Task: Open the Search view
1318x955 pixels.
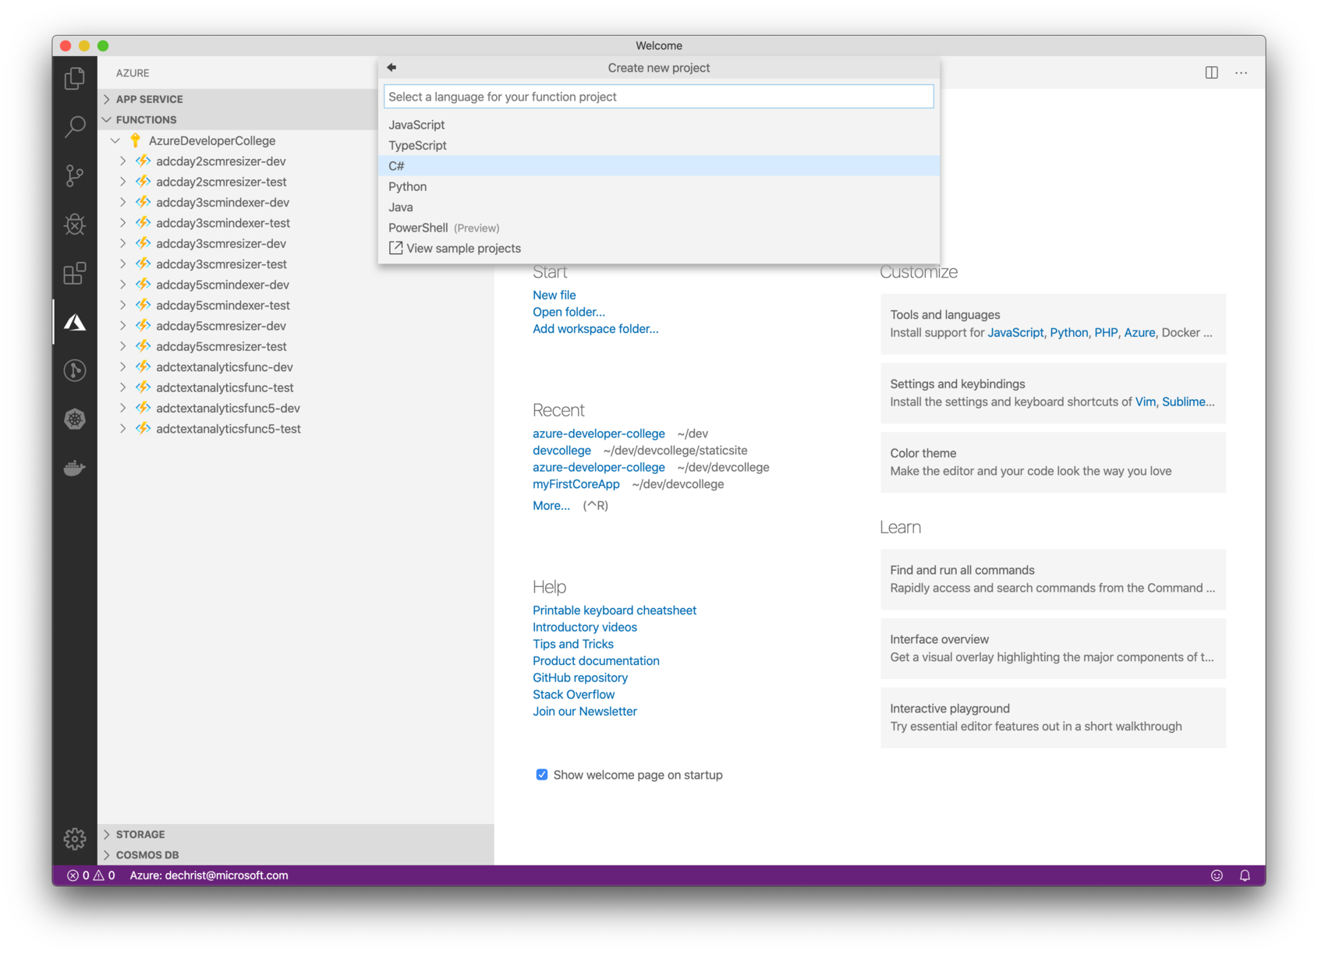Action: click(74, 126)
